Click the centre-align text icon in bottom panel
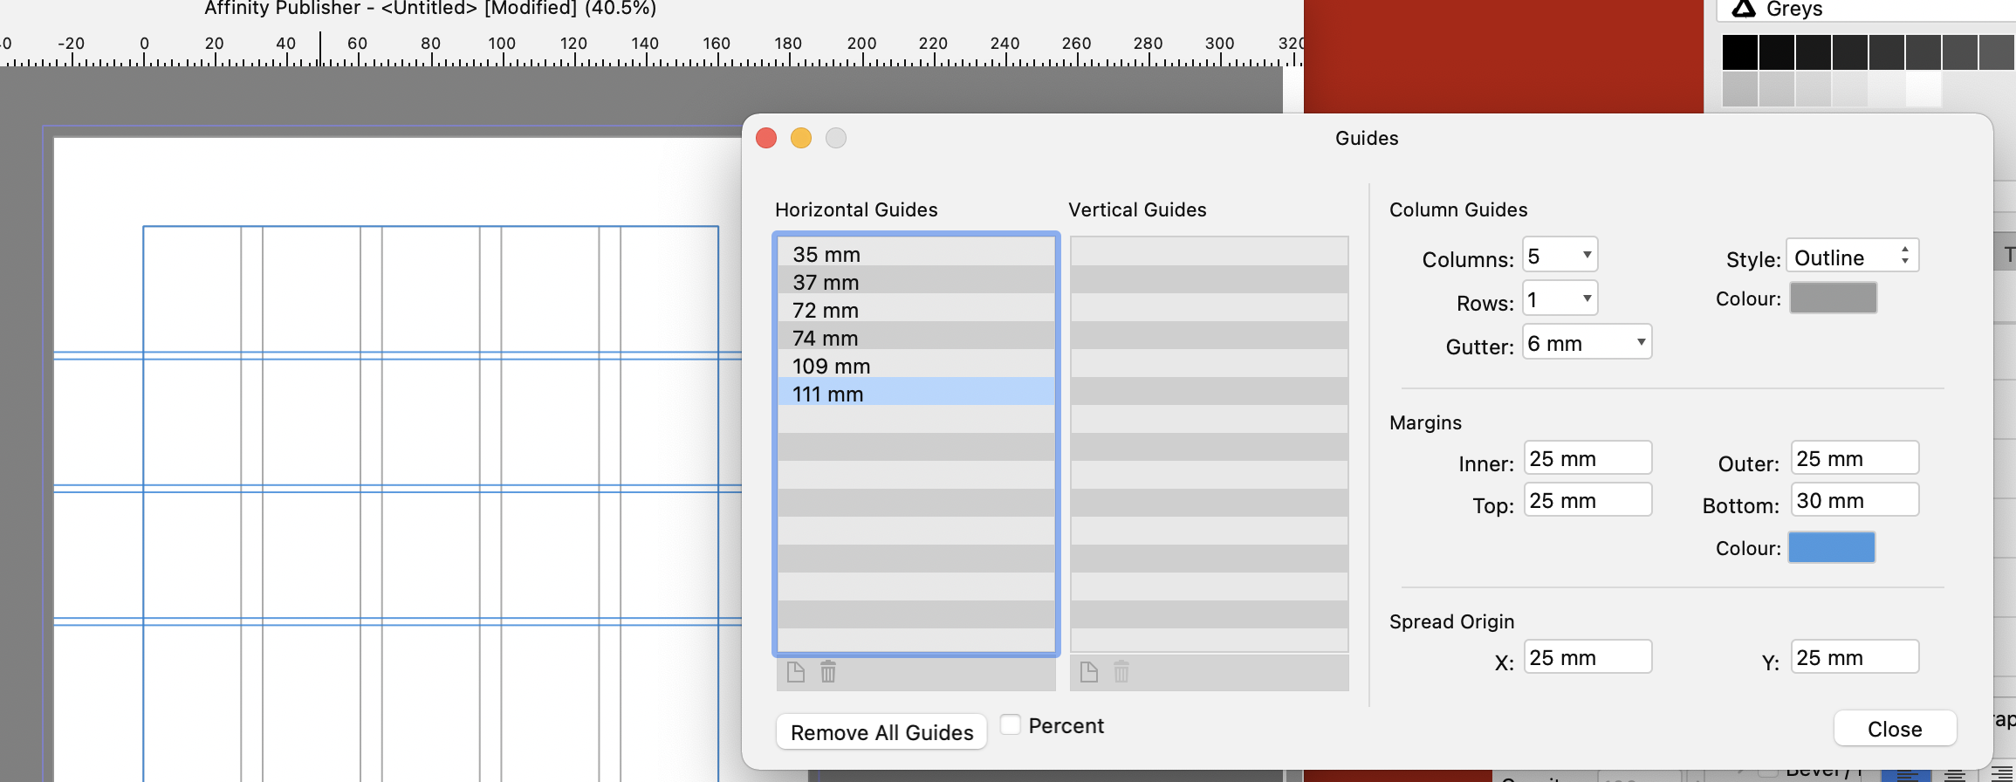The image size is (2016, 782). (x=1954, y=775)
